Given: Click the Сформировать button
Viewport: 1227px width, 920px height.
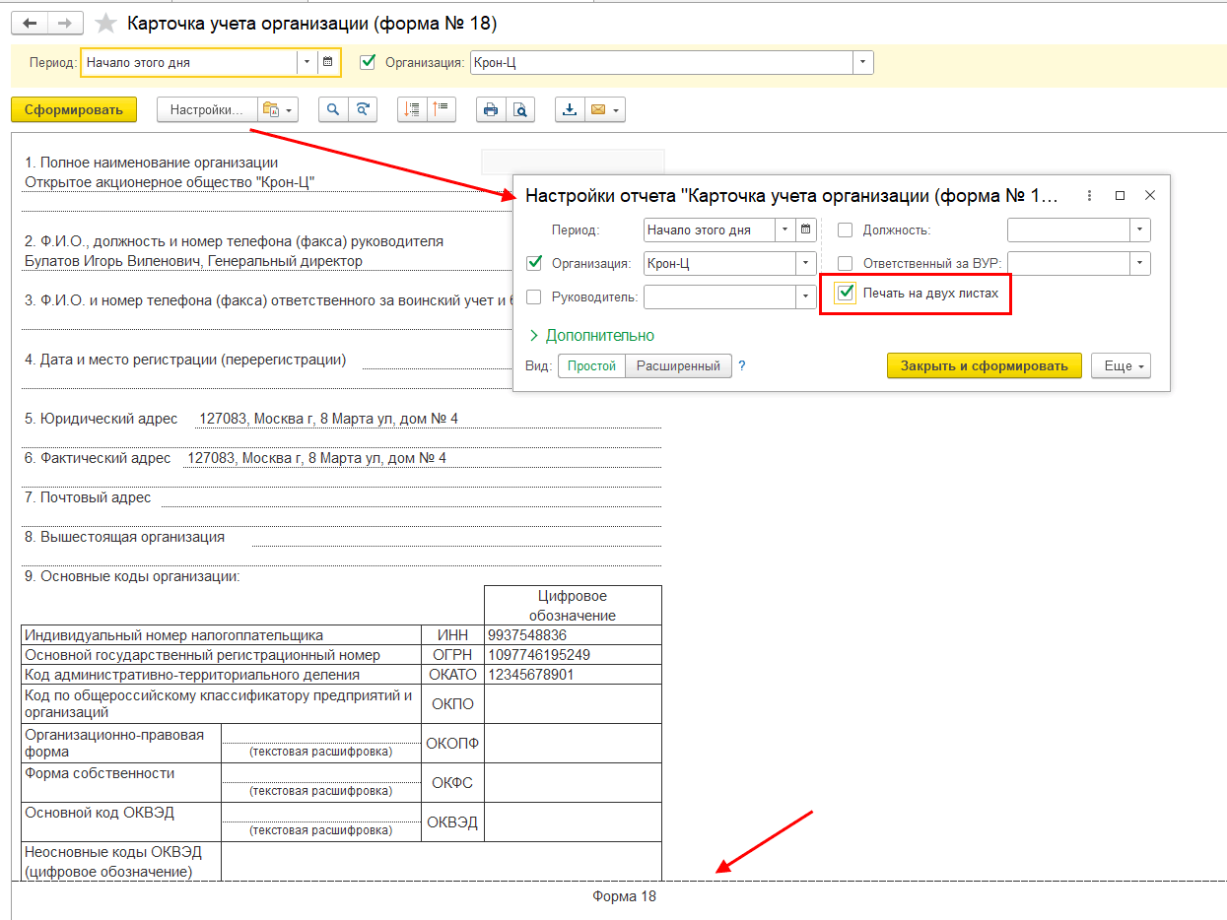Looking at the screenshot, I should (74, 109).
